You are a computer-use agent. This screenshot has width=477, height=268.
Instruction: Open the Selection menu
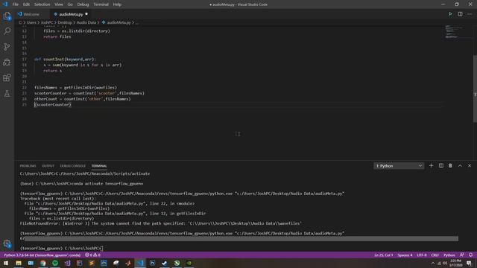(x=42, y=4)
